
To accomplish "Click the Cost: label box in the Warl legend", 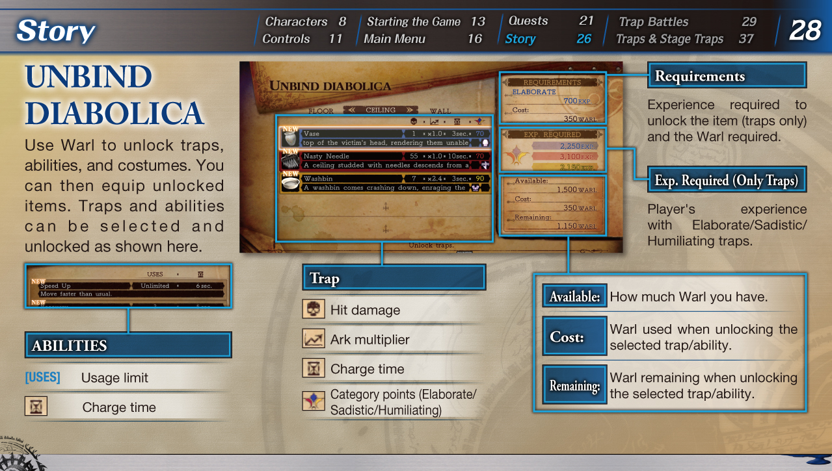I will (x=574, y=337).
